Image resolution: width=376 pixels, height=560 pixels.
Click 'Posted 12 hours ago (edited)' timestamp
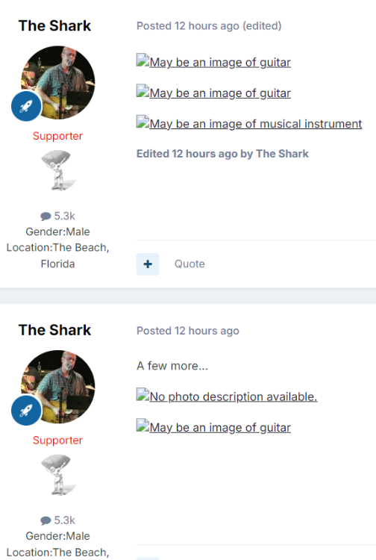click(x=209, y=26)
